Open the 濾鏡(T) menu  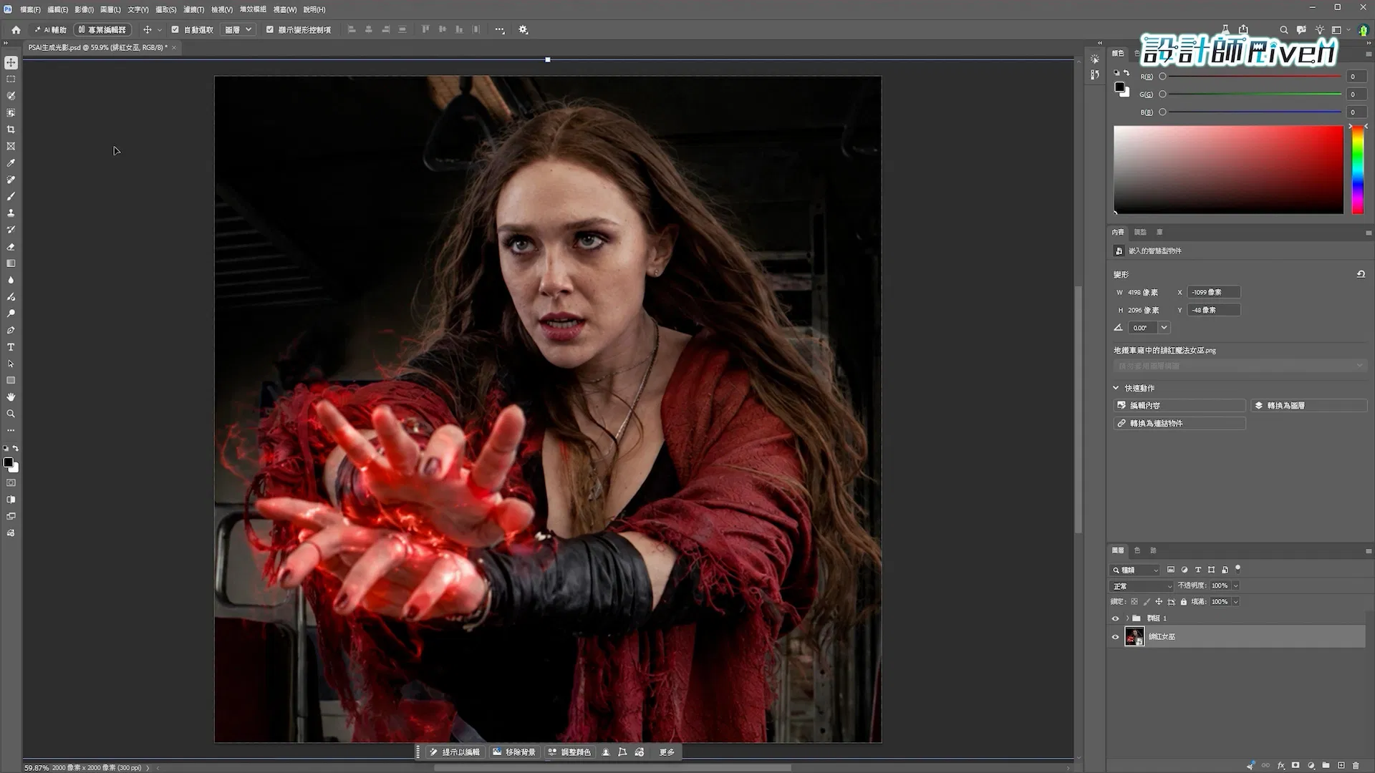(x=193, y=9)
